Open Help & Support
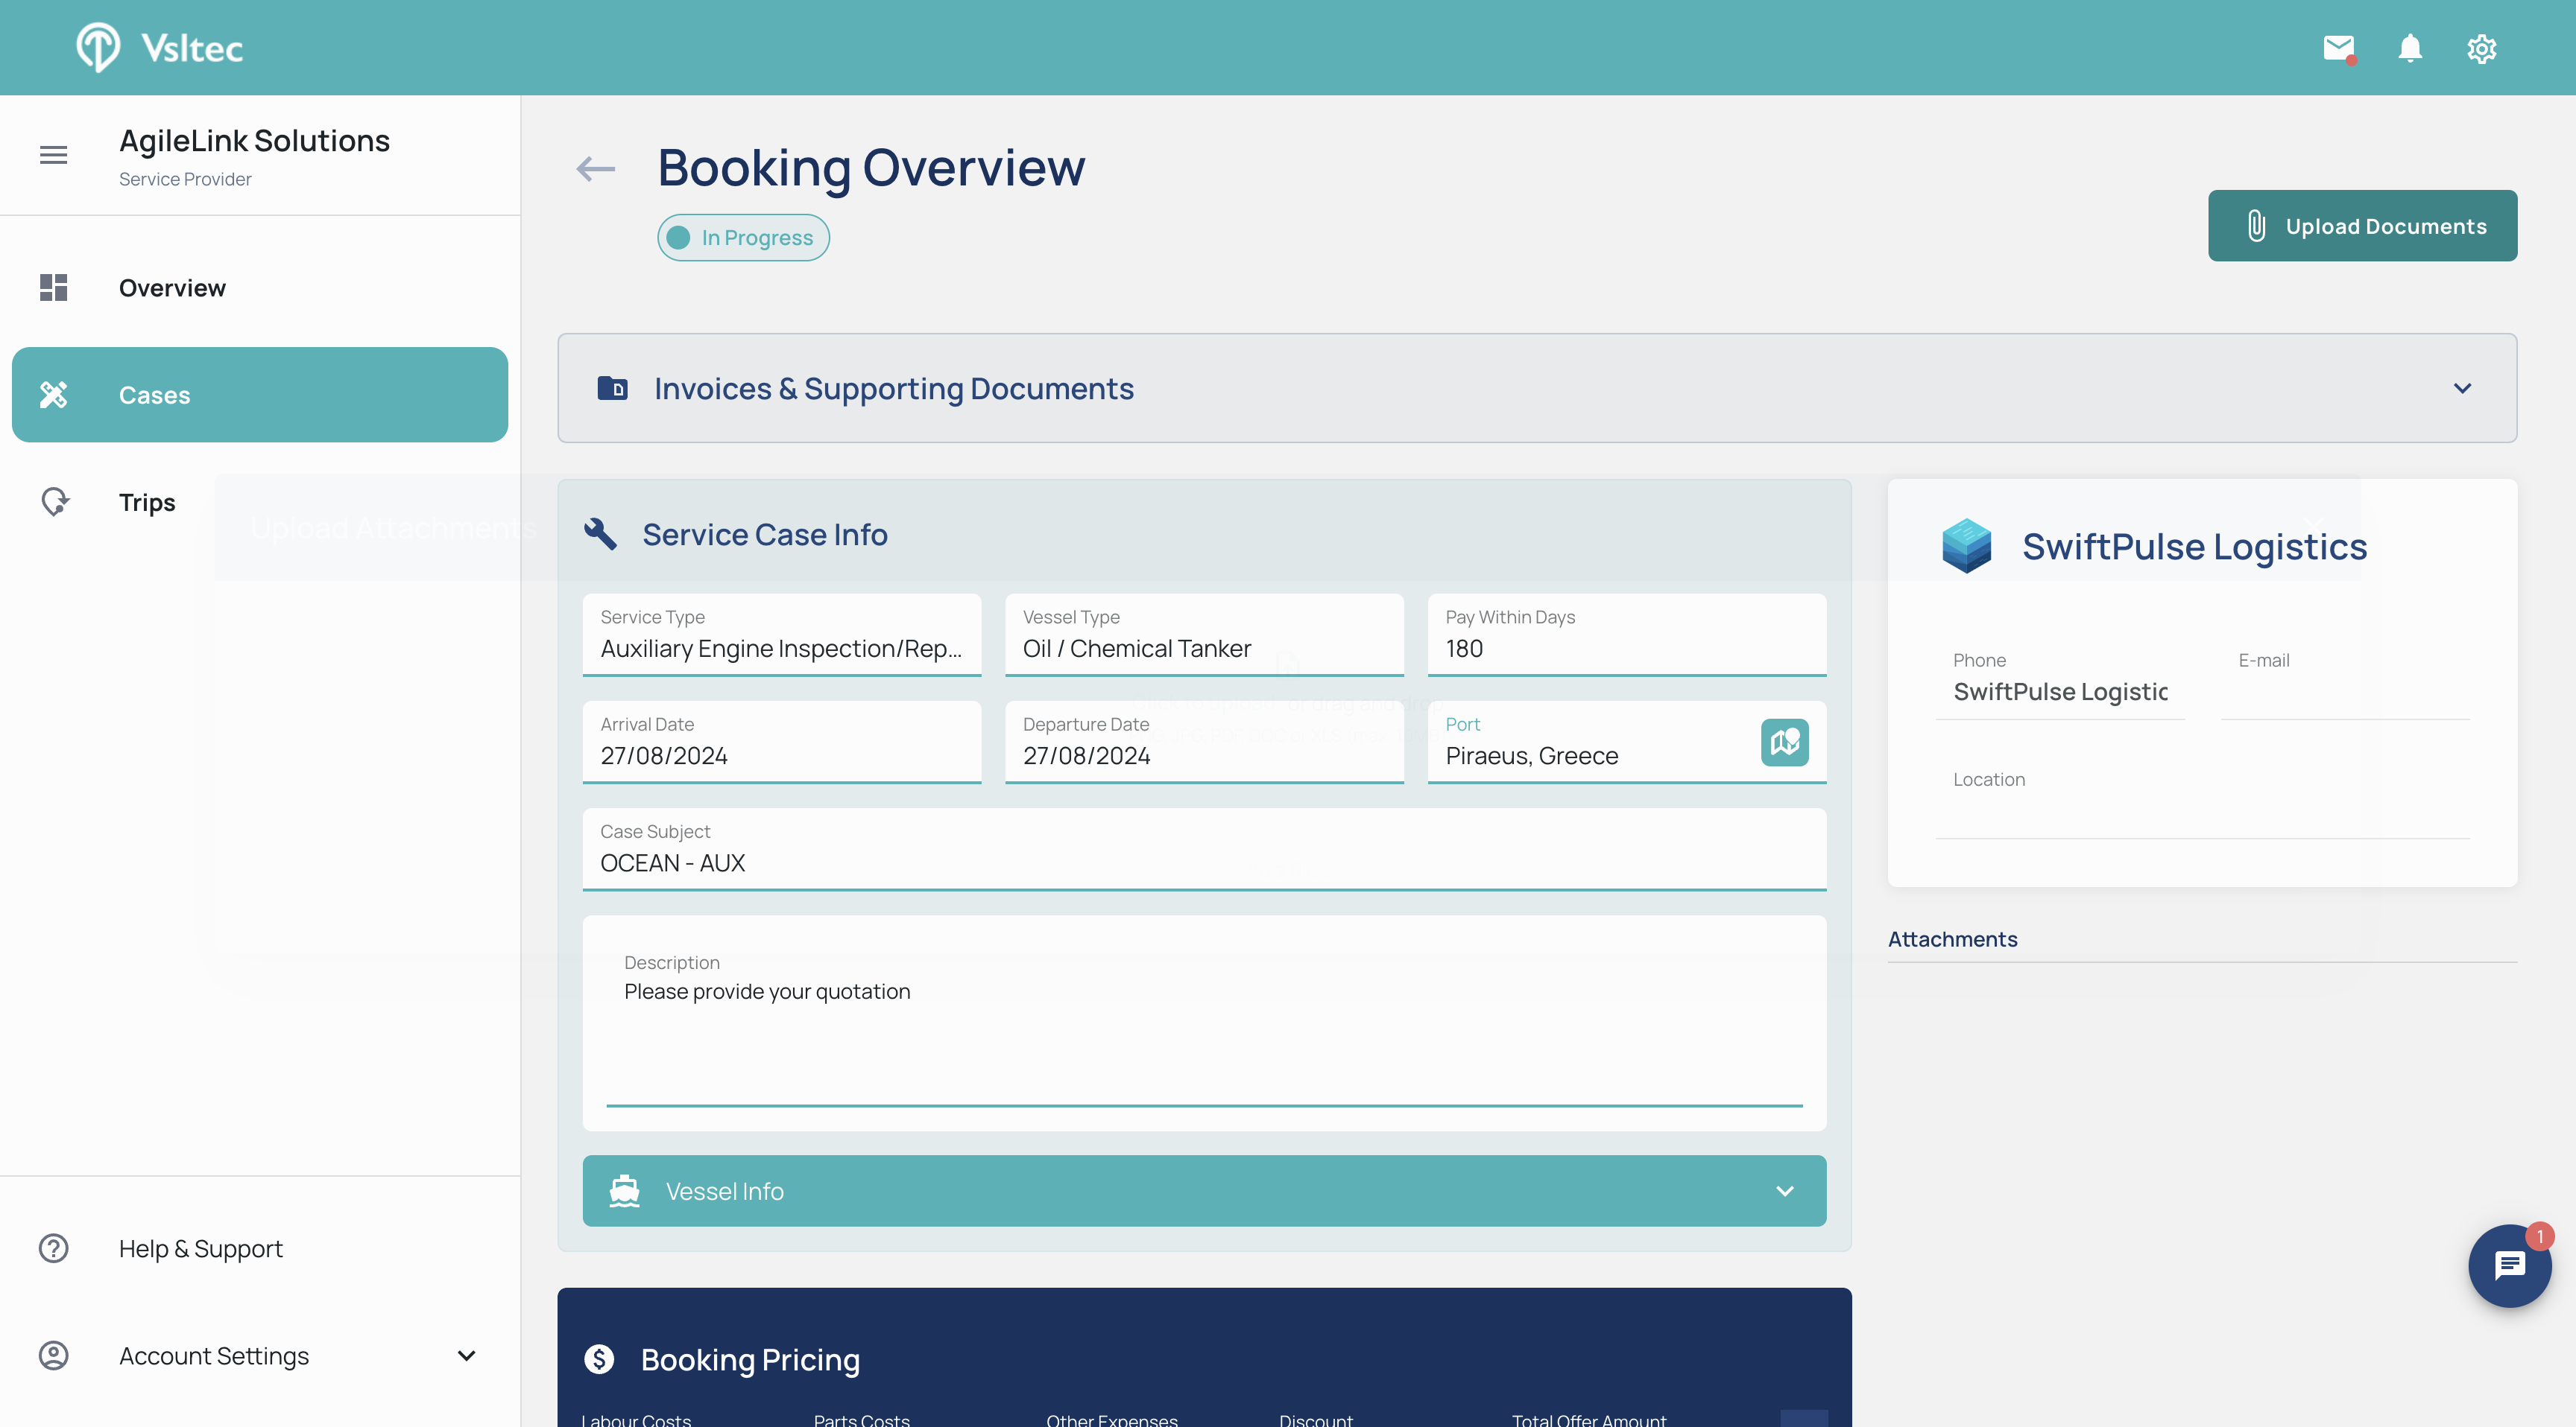2576x1427 pixels. click(260, 1248)
